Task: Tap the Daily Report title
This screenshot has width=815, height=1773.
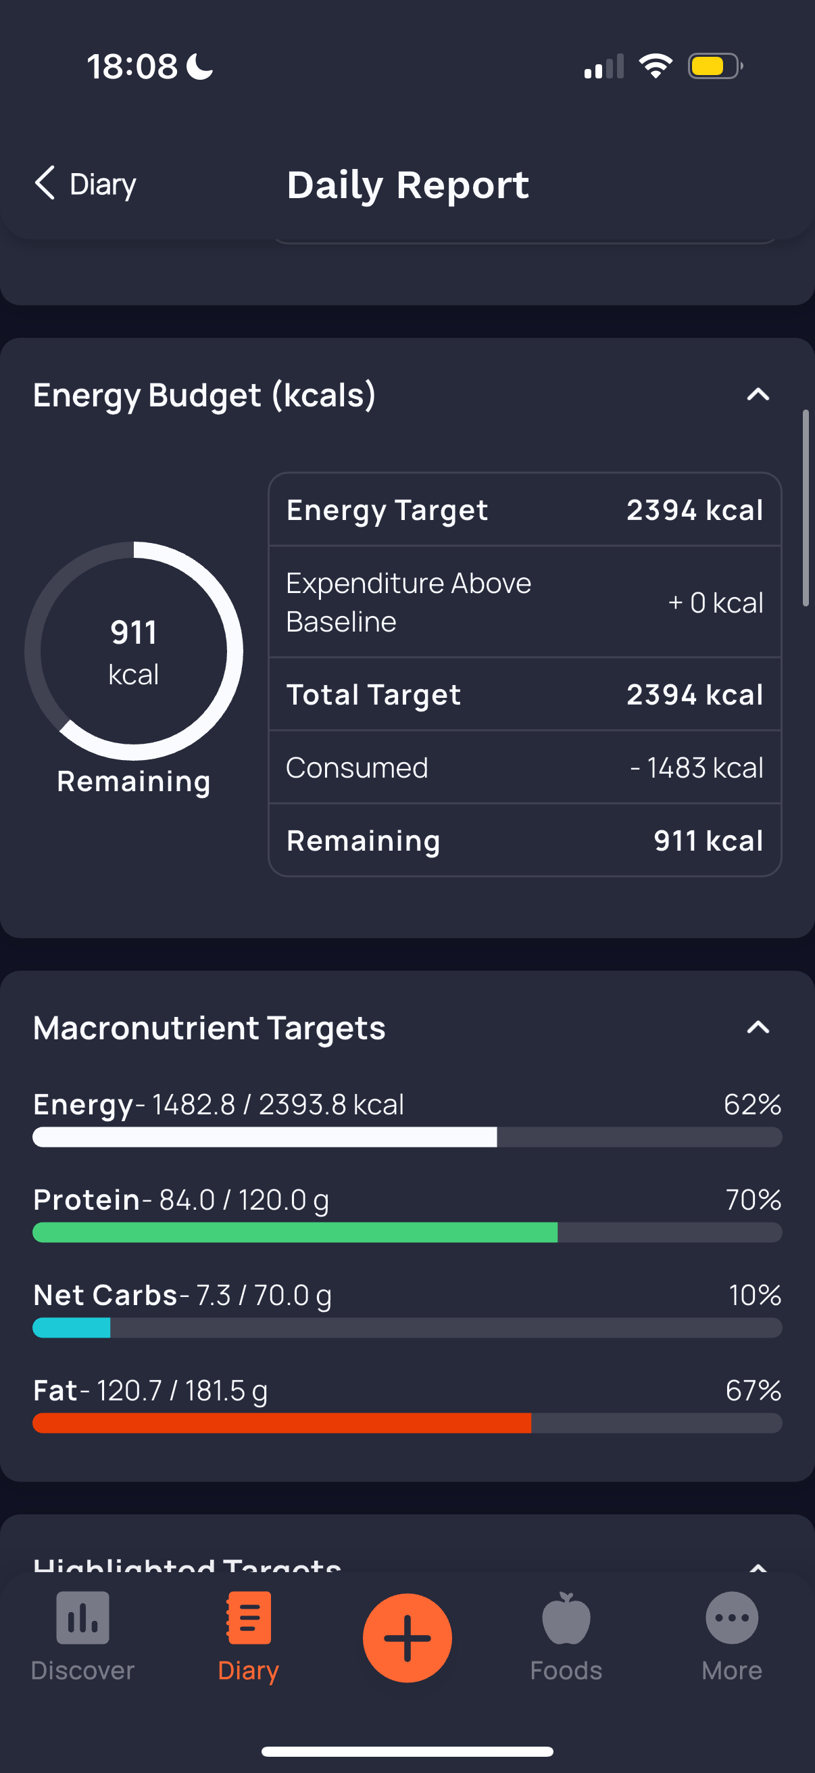Action: pos(407,185)
